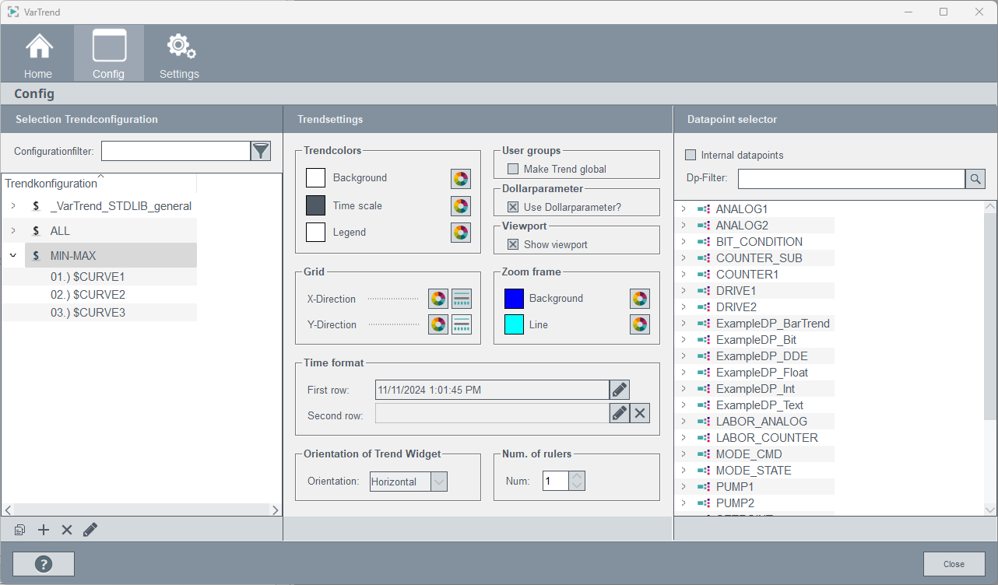The height and width of the screenshot is (585, 998).
Task: Click the Dp-Filter search magnifier icon
Action: pos(975,179)
